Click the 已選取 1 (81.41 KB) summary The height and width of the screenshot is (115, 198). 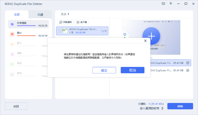click(151, 104)
